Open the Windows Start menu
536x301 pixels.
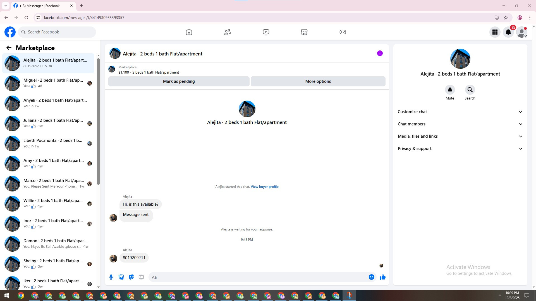(x=7, y=295)
